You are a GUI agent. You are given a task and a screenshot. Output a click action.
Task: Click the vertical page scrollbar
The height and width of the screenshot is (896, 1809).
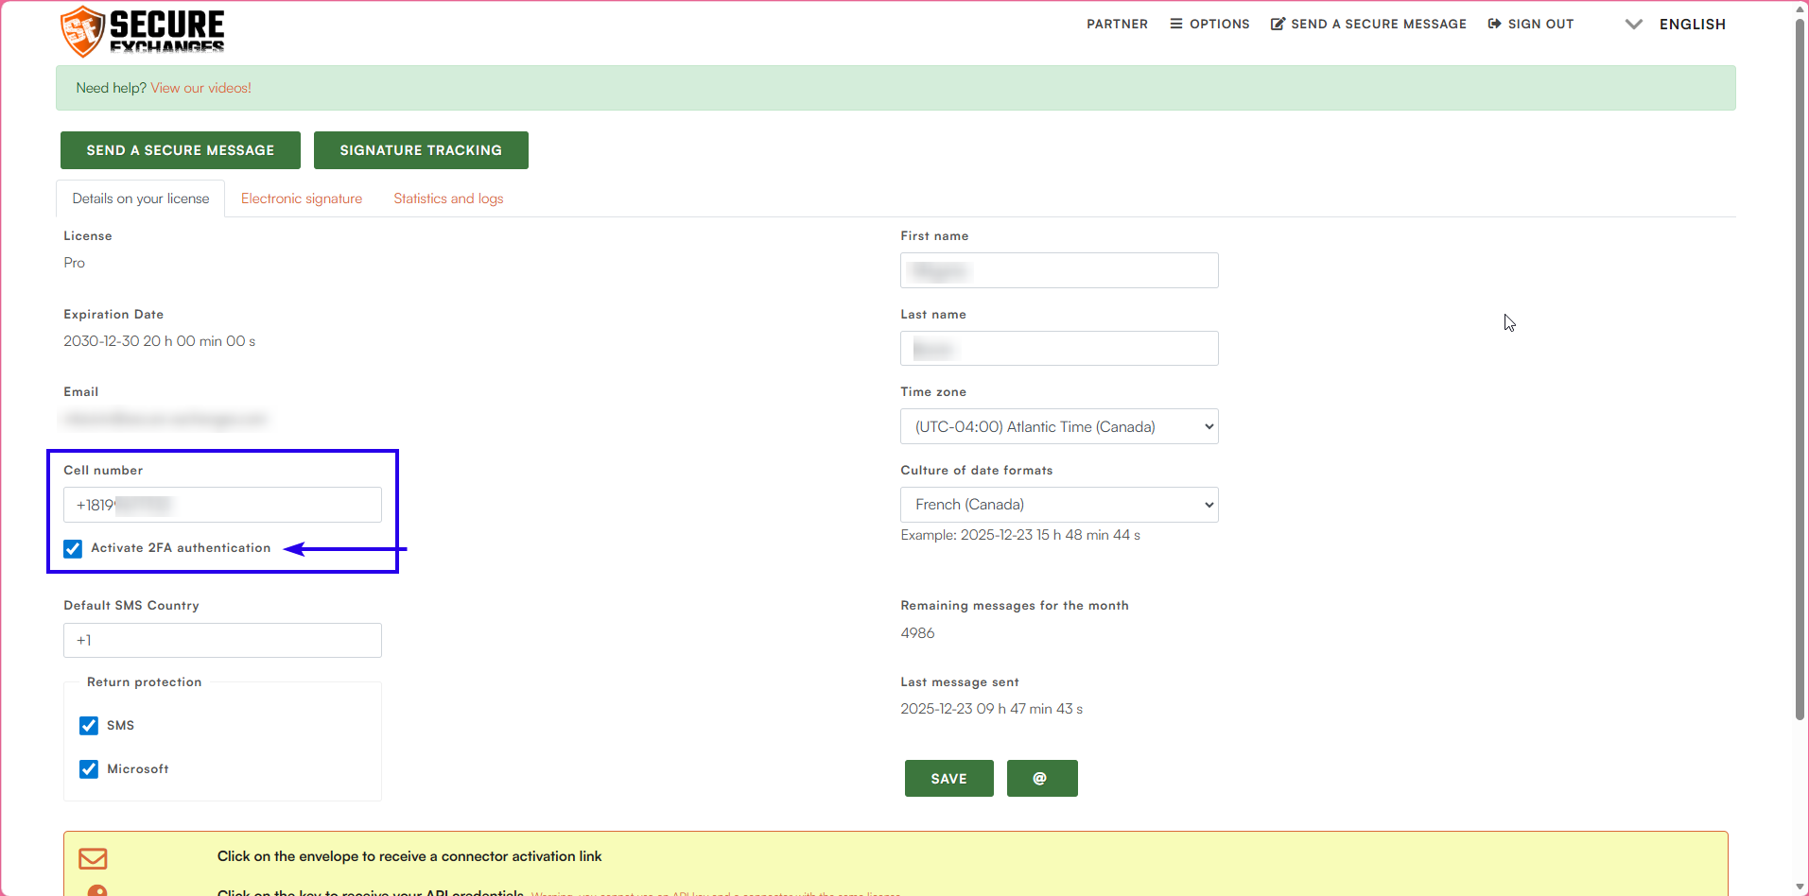[1800, 370]
